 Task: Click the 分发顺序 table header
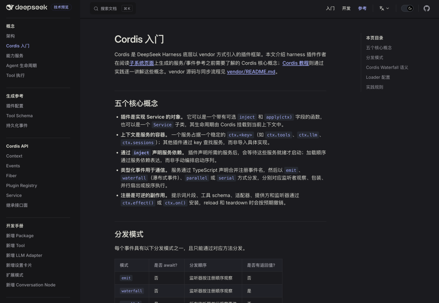pyautogui.click(x=198, y=265)
